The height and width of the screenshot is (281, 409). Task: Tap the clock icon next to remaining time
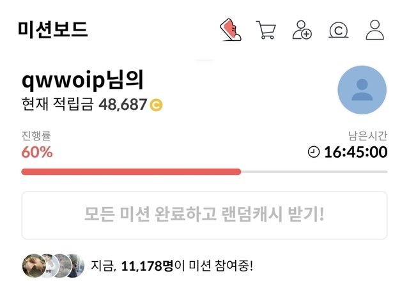(x=314, y=152)
